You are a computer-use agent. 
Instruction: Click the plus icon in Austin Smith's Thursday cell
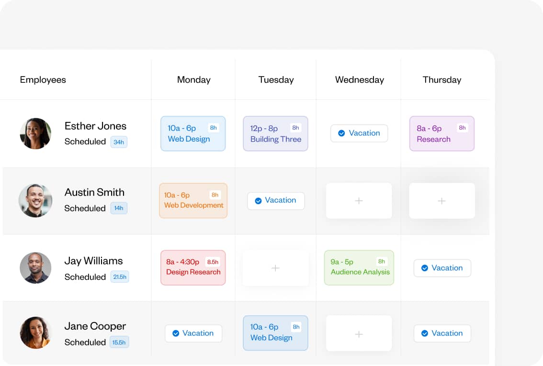441,200
